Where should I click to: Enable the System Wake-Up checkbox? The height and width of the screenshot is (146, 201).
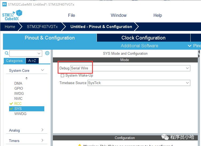point(62,76)
